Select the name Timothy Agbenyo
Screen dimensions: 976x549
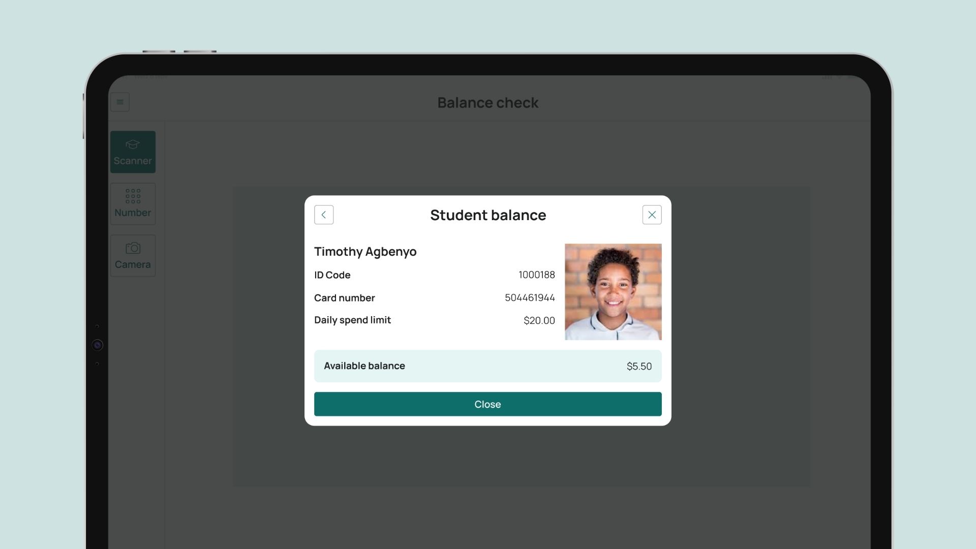(x=365, y=252)
